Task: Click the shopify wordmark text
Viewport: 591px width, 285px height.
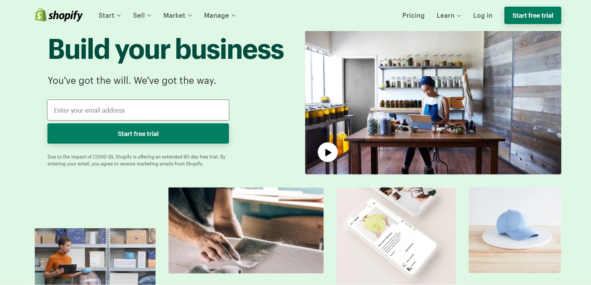Action: [x=65, y=15]
